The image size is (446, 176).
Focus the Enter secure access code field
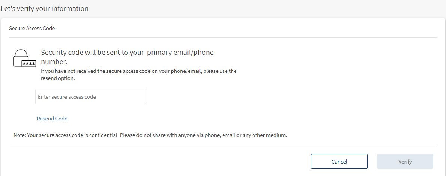pos(91,97)
